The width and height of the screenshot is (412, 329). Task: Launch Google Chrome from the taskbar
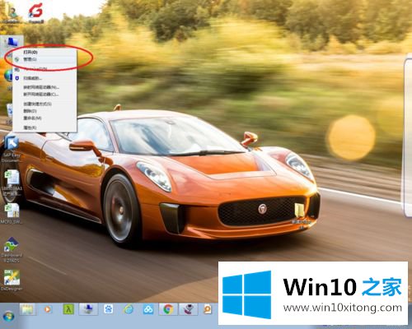(x=168, y=309)
